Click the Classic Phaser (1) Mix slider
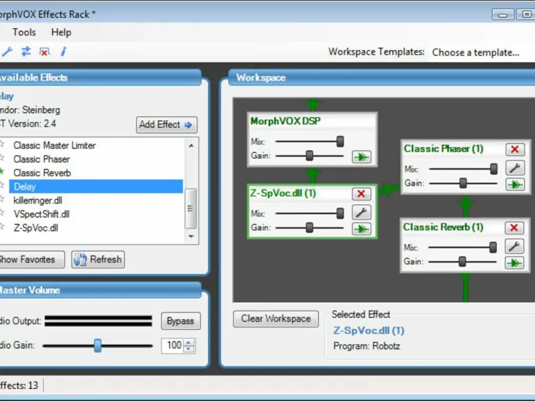The width and height of the screenshot is (535, 401). (x=463, y=169)
